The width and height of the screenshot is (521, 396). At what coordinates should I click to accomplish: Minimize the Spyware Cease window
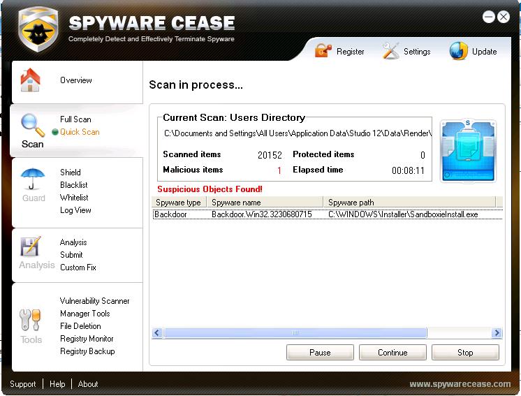(488, 17)
